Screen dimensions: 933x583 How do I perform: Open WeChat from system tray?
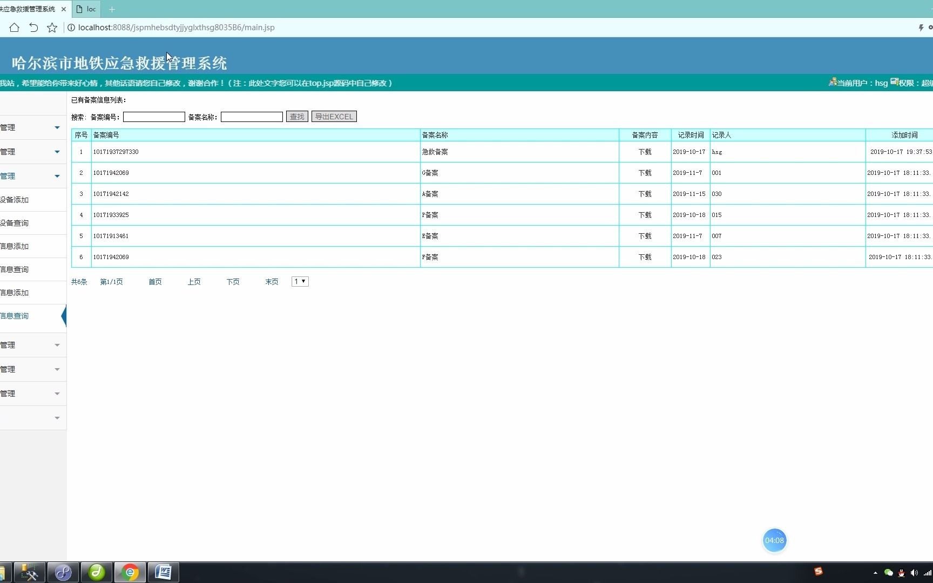click(888, 573)
